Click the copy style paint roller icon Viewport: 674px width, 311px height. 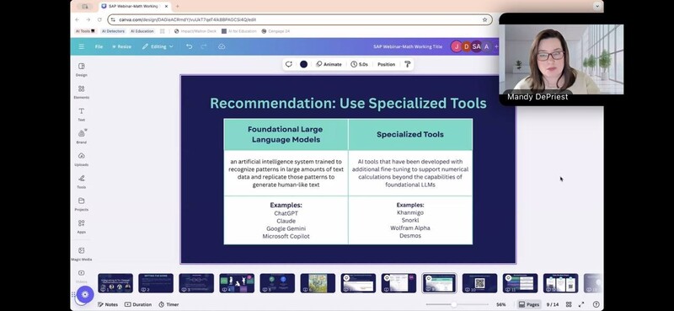point(408,64)
